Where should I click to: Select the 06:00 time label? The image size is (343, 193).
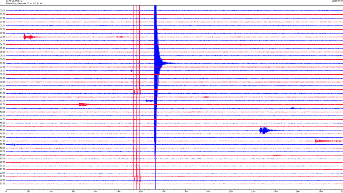[x=3, y=56]
